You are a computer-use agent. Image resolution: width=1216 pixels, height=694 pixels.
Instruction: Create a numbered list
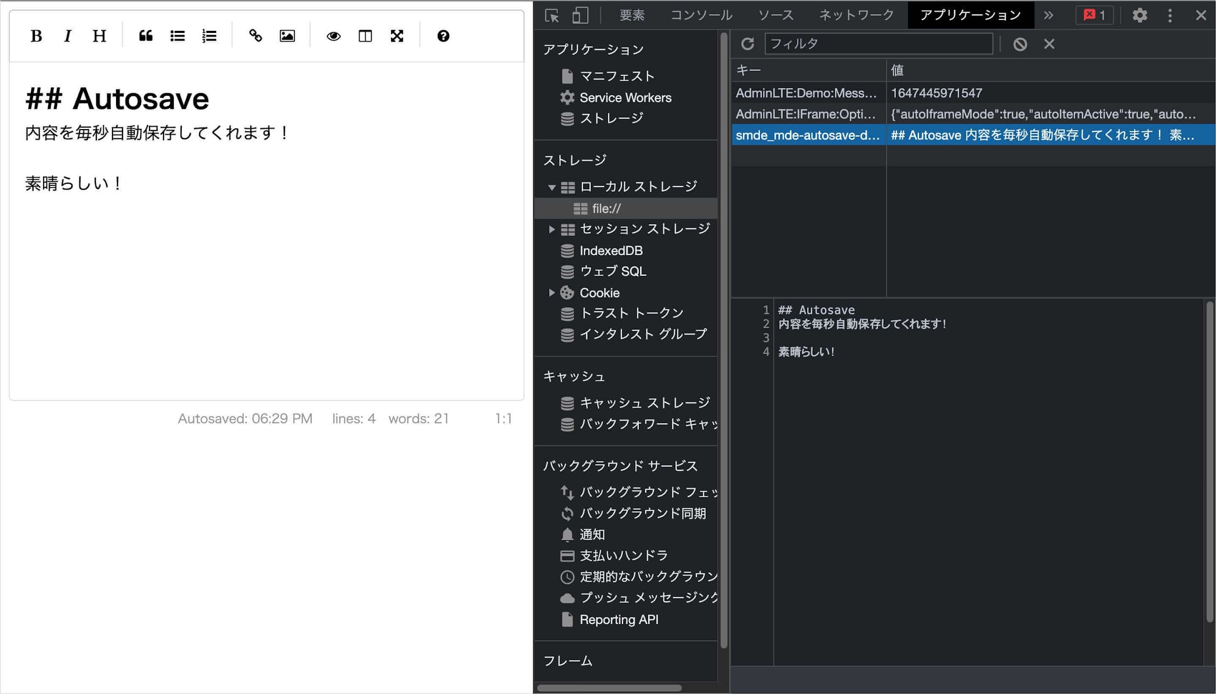tap(209, 36)
